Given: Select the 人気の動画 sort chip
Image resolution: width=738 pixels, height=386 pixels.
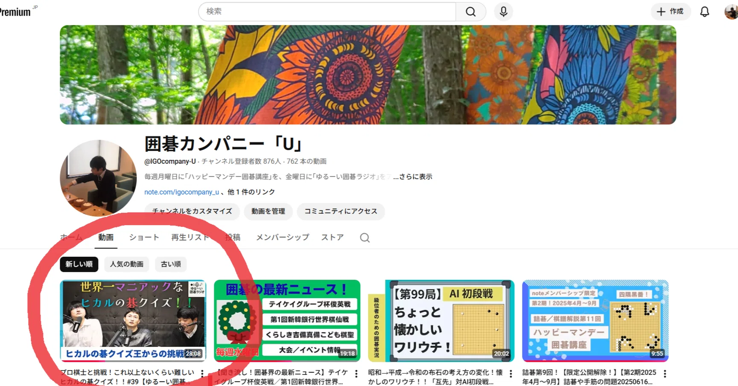Looking at the screenshot, I should point(127,264).
